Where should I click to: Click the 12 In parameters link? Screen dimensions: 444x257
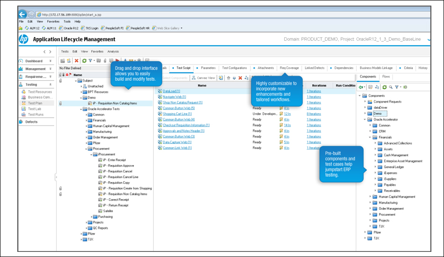click(287, 114)
